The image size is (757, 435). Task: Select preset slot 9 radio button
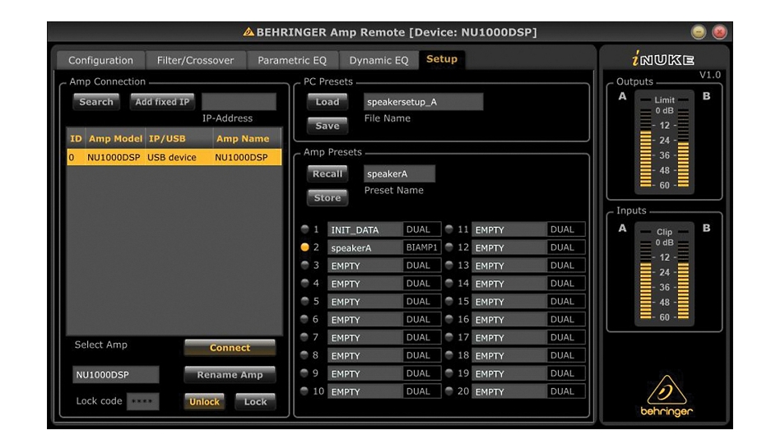tap(304, 373)
